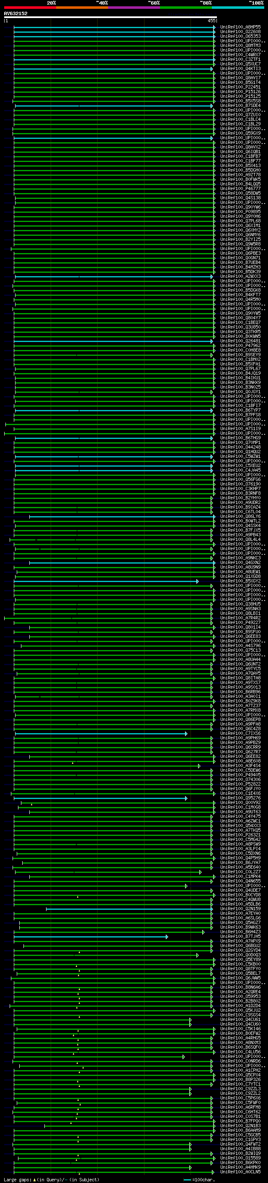Click the cyan ~100% identity legend segment
268x1183 pixels.
[238, 8]
